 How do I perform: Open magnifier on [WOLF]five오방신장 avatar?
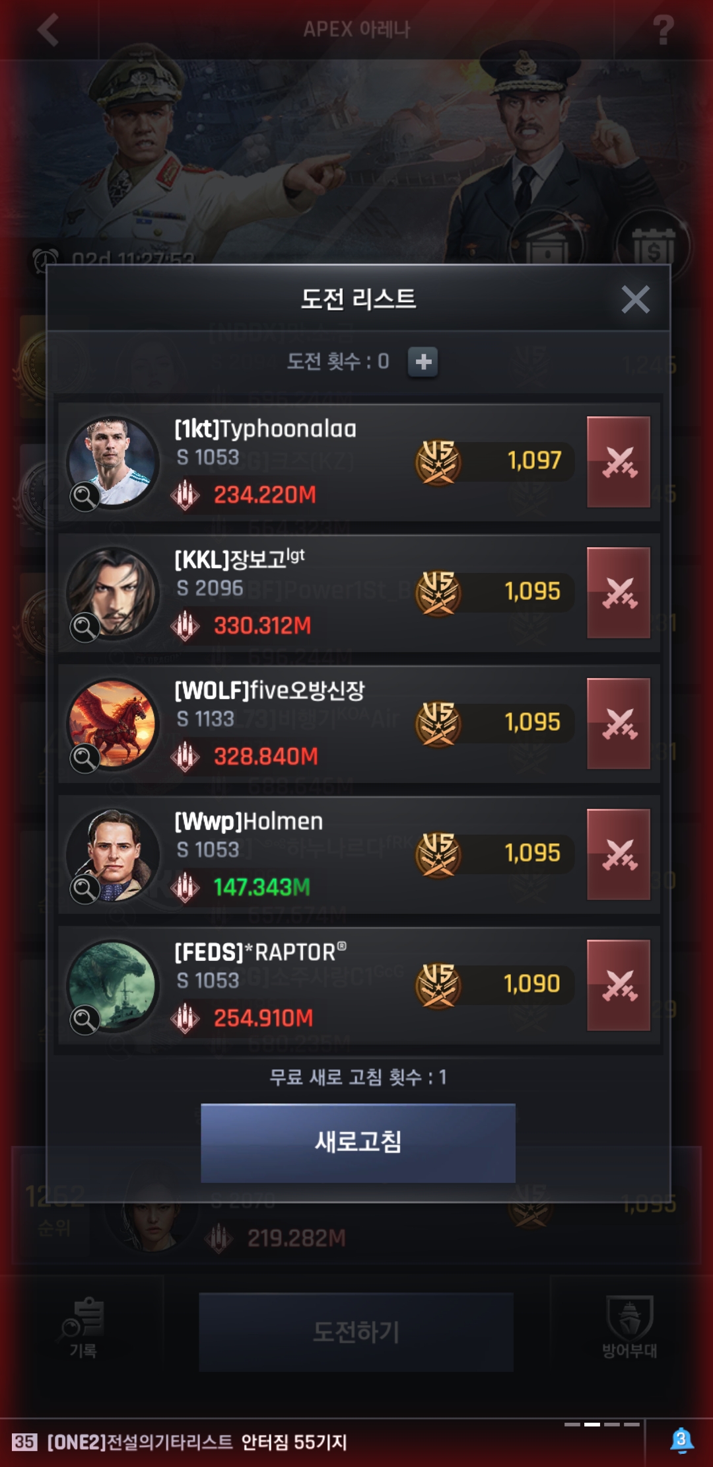coord(85,758)
